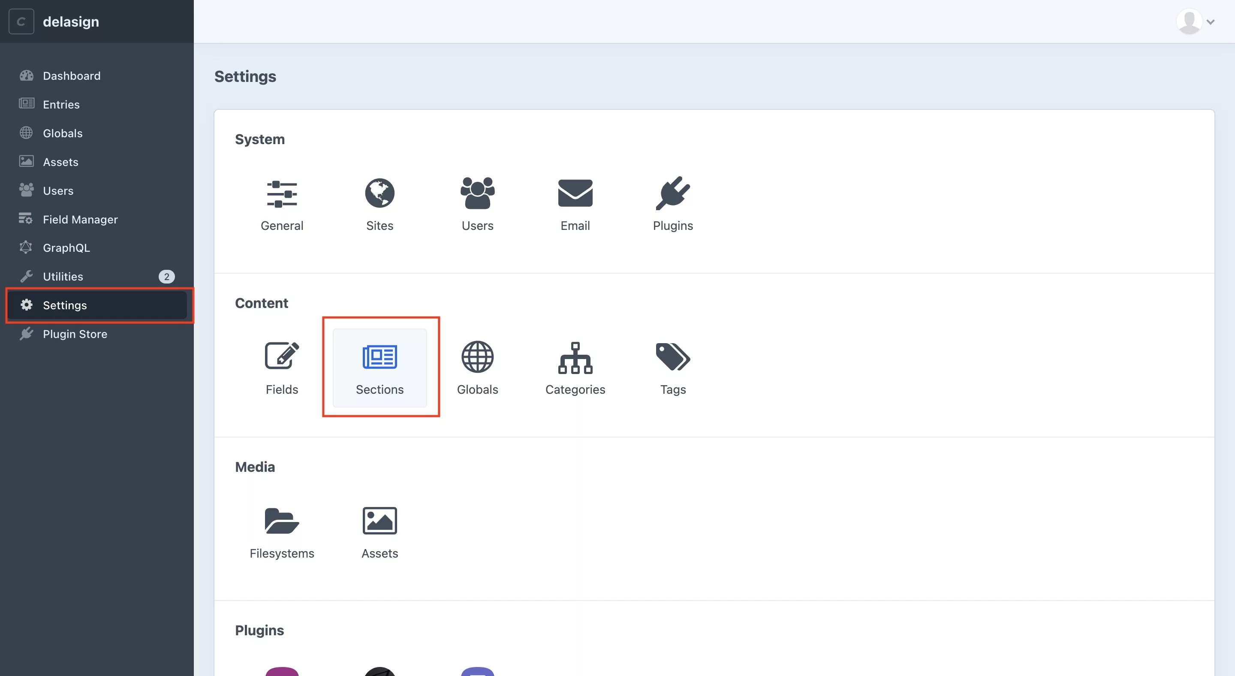Open Plugin Store from the sidebar

tap(97, 334)
